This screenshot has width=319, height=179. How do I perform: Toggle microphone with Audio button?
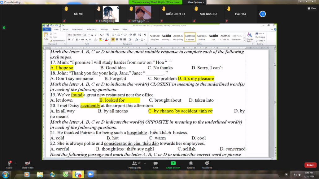coord(9,164)
